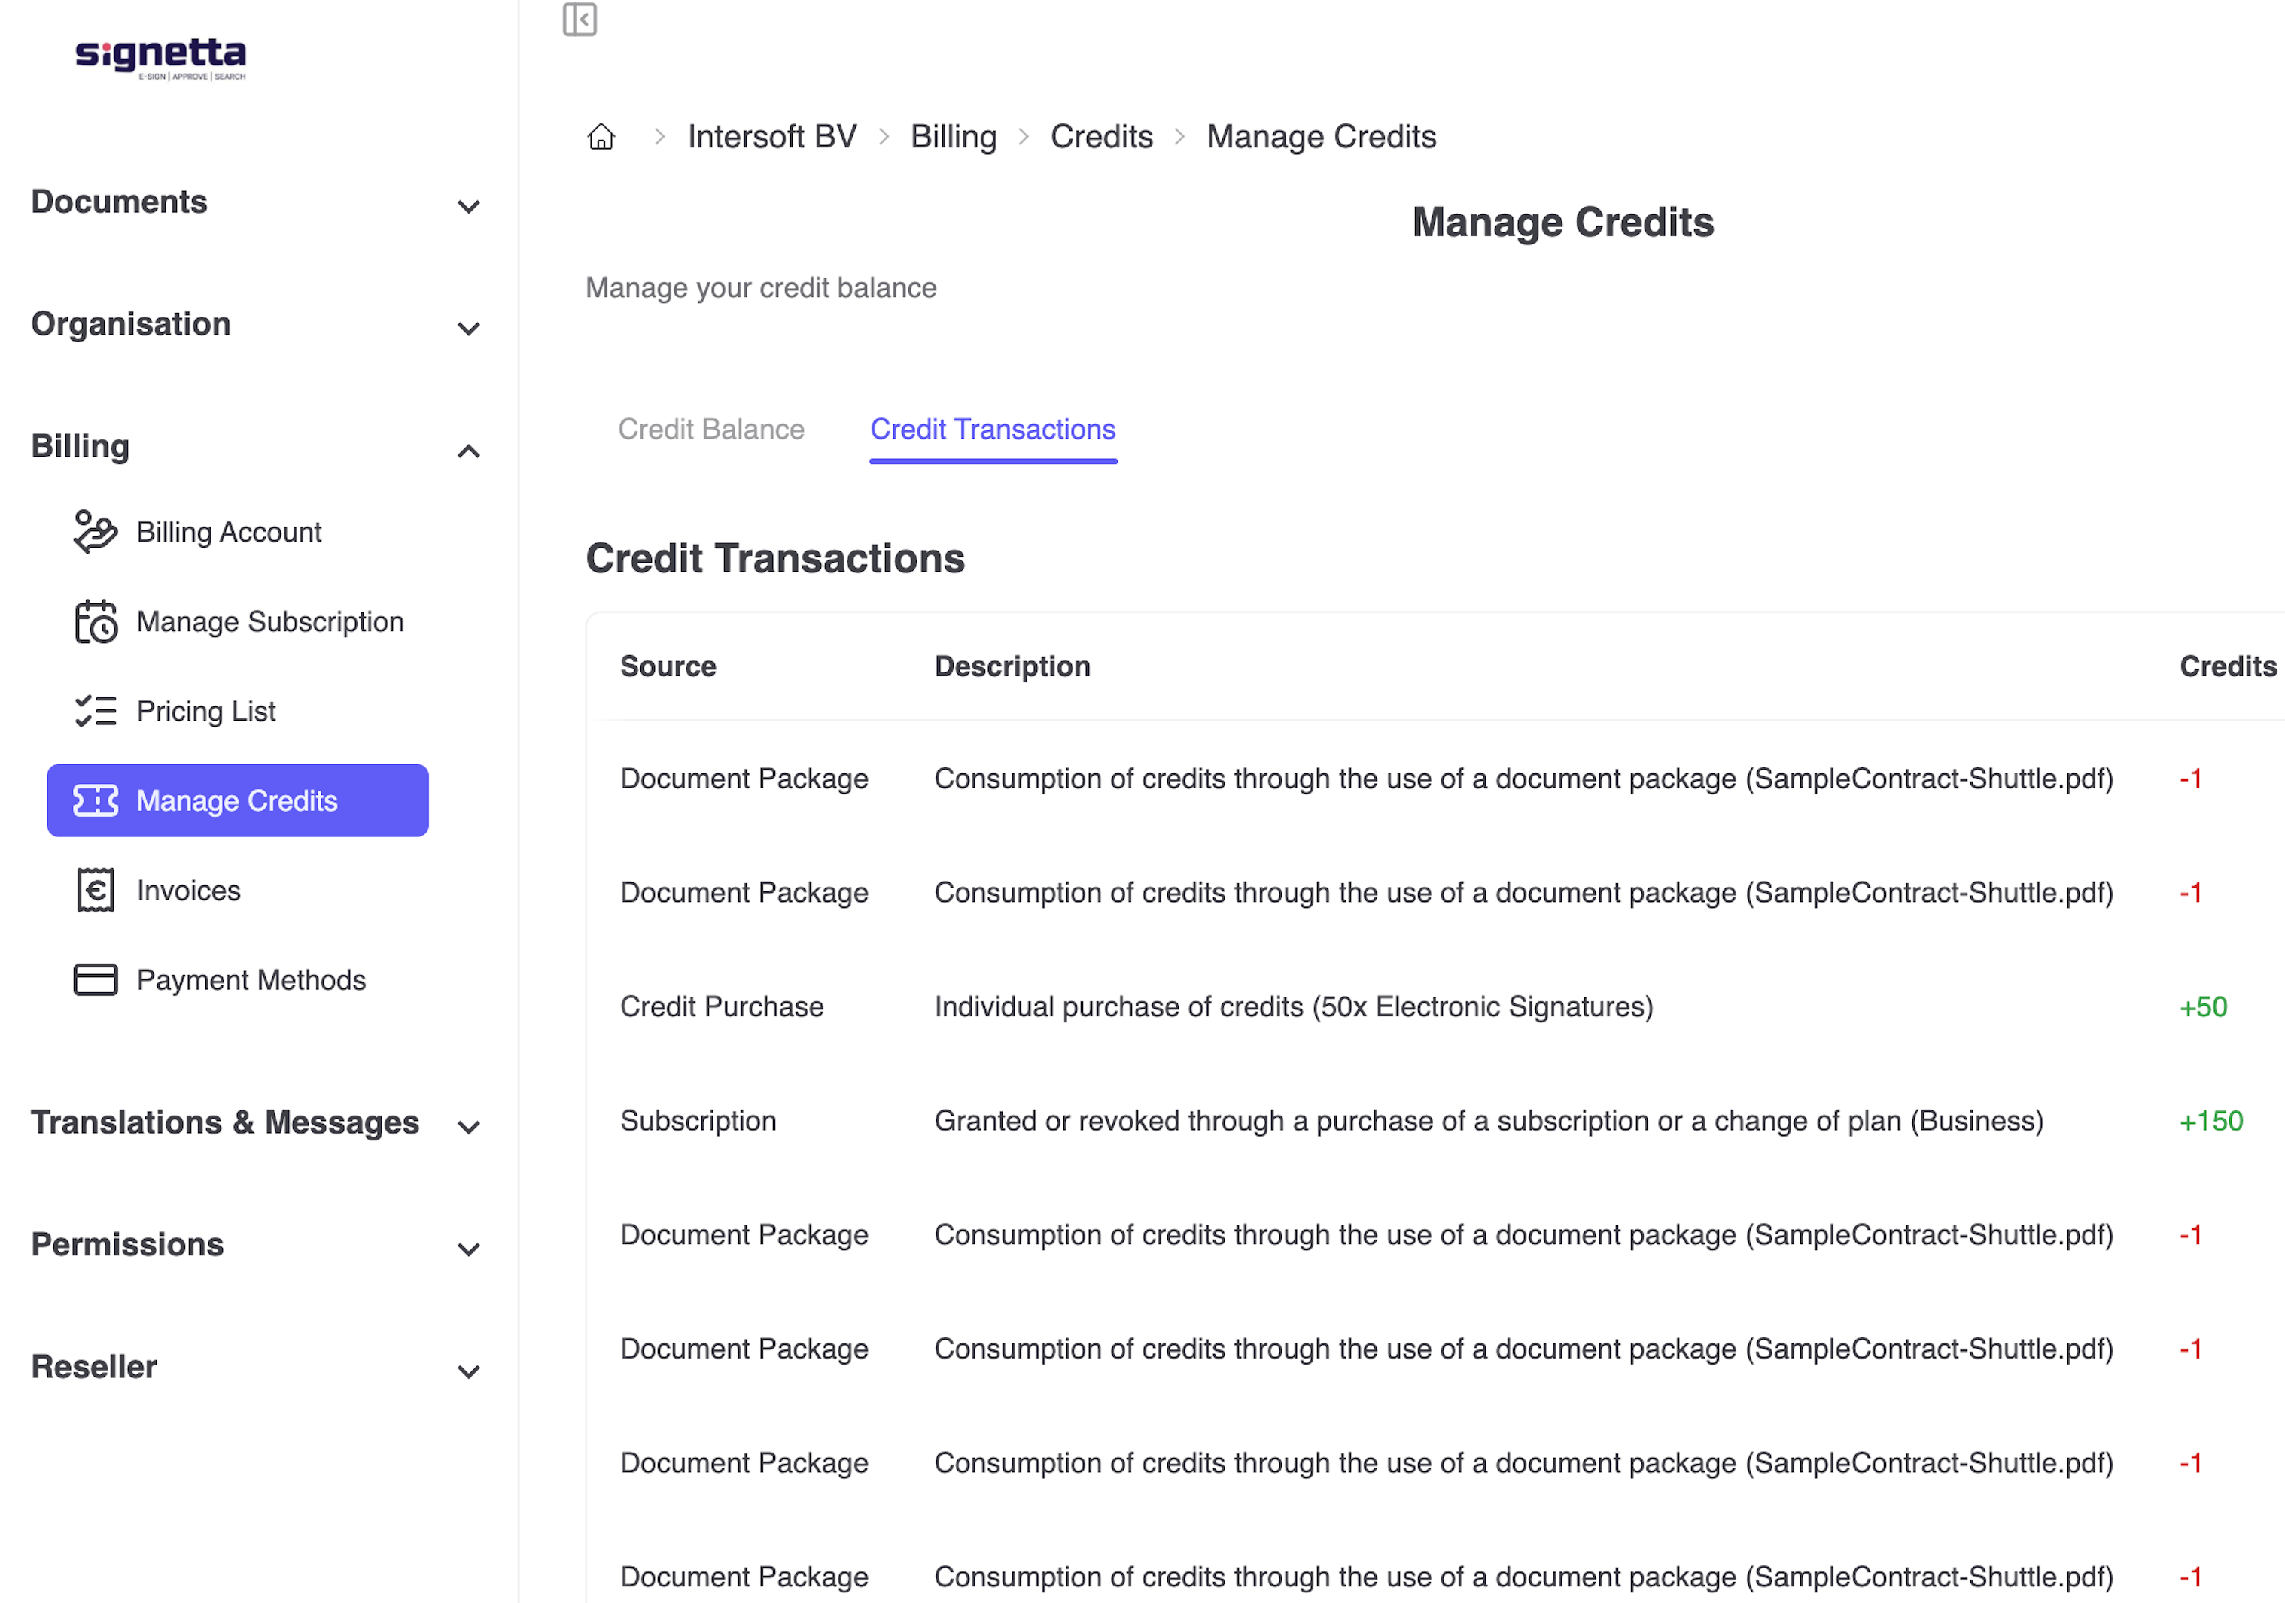Open Billing Account from the sidebar

coord(229,532)
